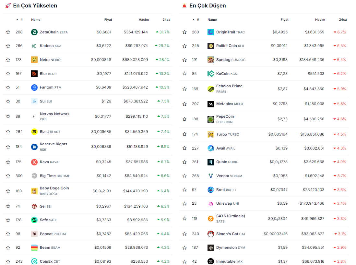This screenshot has width=356, height=265.
Task: Open the Brett BRETT coin page
Action: pyautogui.click(x=226, y=190)
